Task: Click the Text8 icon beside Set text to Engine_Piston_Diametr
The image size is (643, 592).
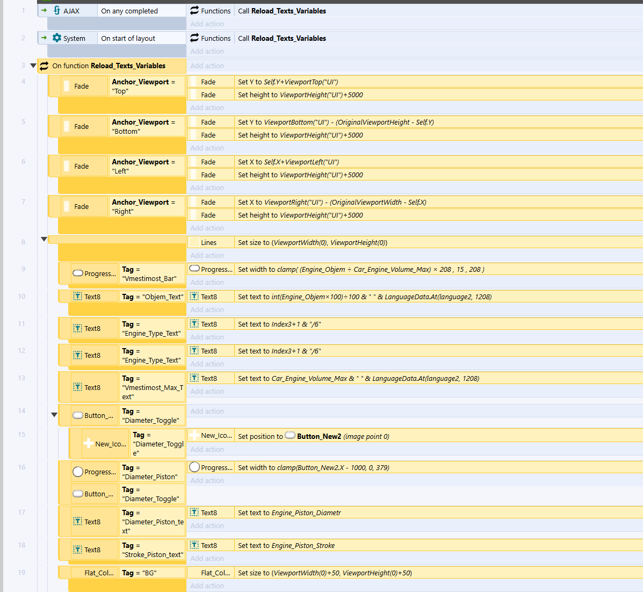Action: (x=194, y=512)
